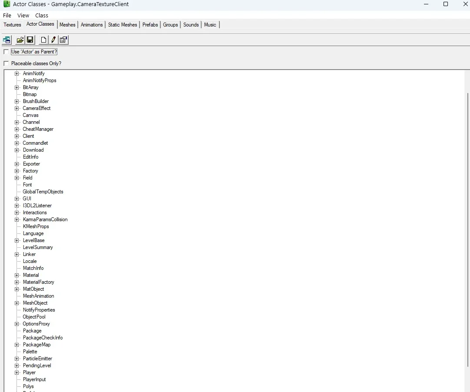Expand the GUI node
The width and height of the screenshot is (470, 392).
point(17,199)
